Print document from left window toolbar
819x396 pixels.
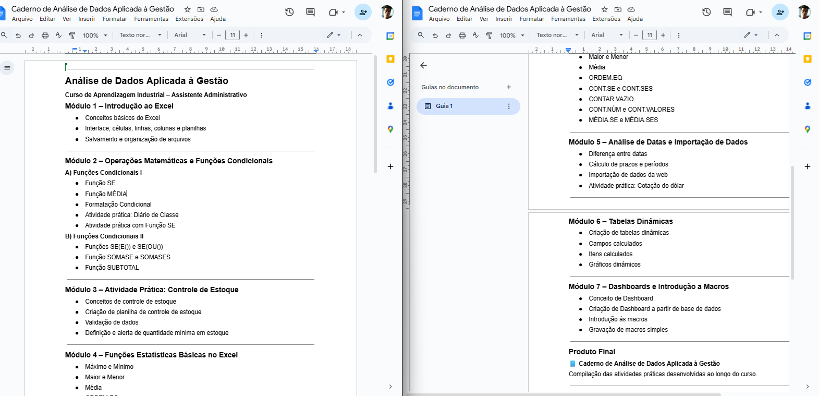tap(45, 35)
